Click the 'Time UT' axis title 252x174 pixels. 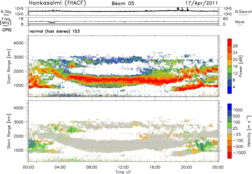coord(123,172)
